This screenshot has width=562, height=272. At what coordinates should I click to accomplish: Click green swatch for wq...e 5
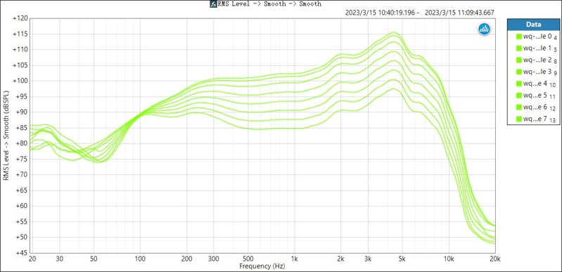[x=518, y=96]
